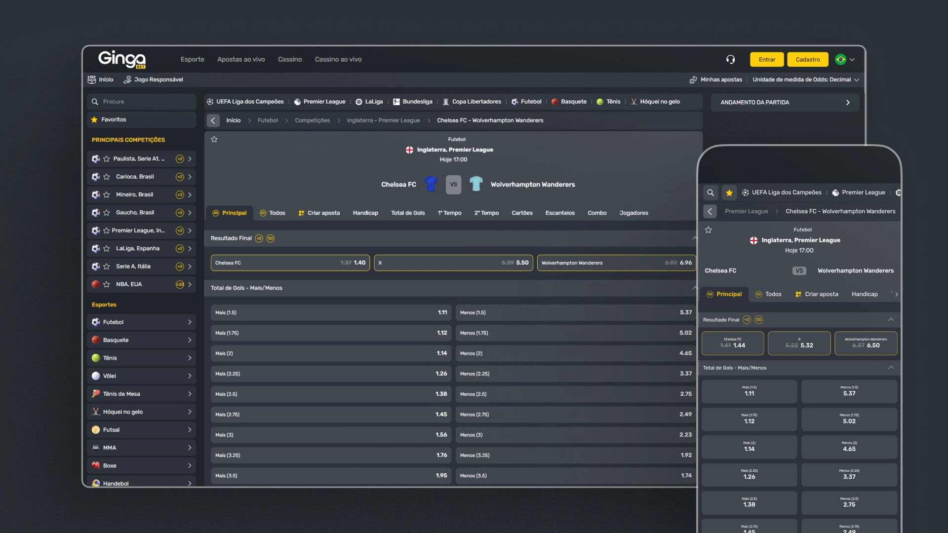Screen dimensions: 948x533
Task: Open the Bundesliga shortcut
Action: tap(413, 102)
